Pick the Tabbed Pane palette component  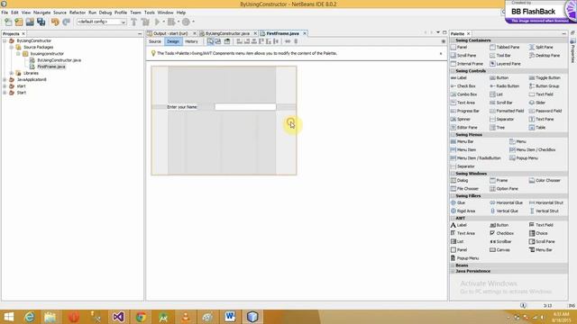[x=505, y=48]
